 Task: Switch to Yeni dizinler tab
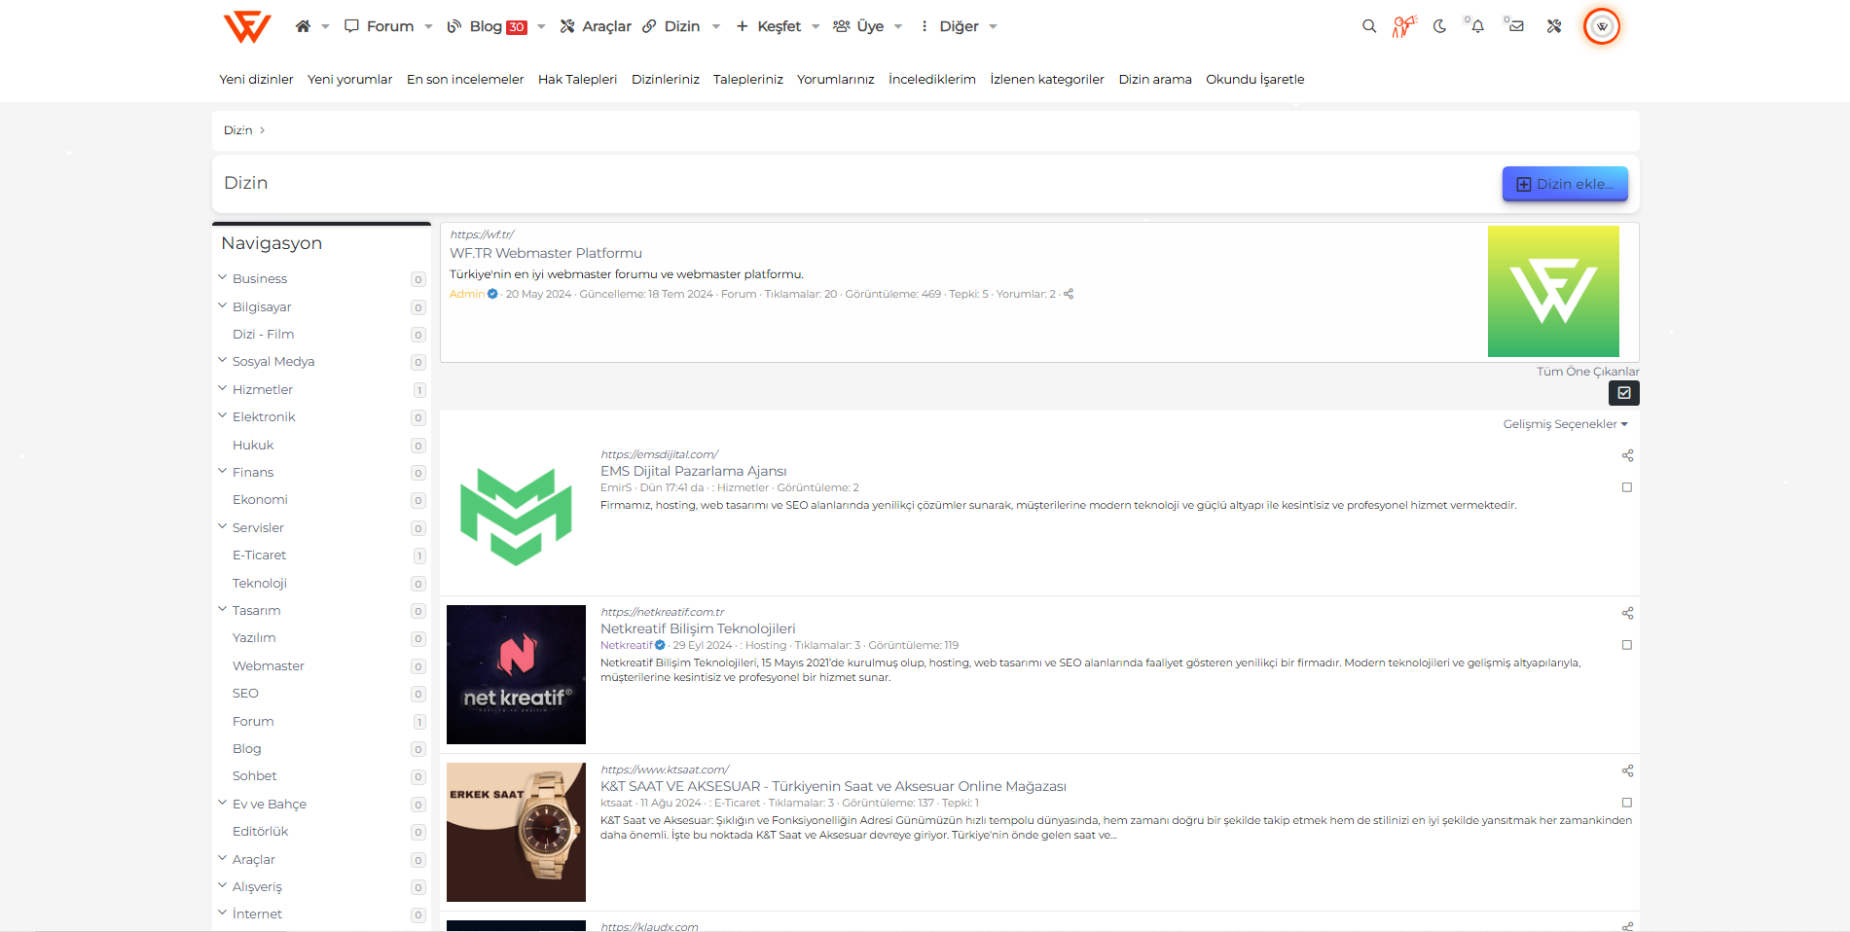click(x=256, y=80)
